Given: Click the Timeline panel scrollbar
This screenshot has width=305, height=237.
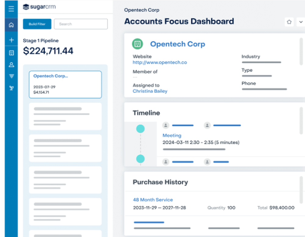Looking at the screenshot, I should pos(301,121).
